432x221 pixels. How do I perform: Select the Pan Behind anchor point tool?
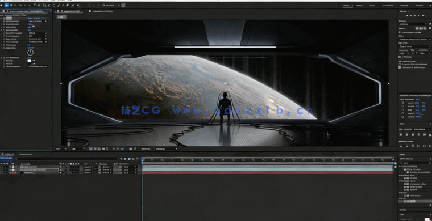[39, 5]
